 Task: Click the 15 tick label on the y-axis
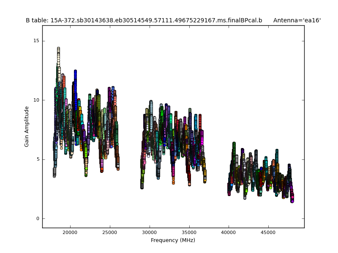click(36, 41)
